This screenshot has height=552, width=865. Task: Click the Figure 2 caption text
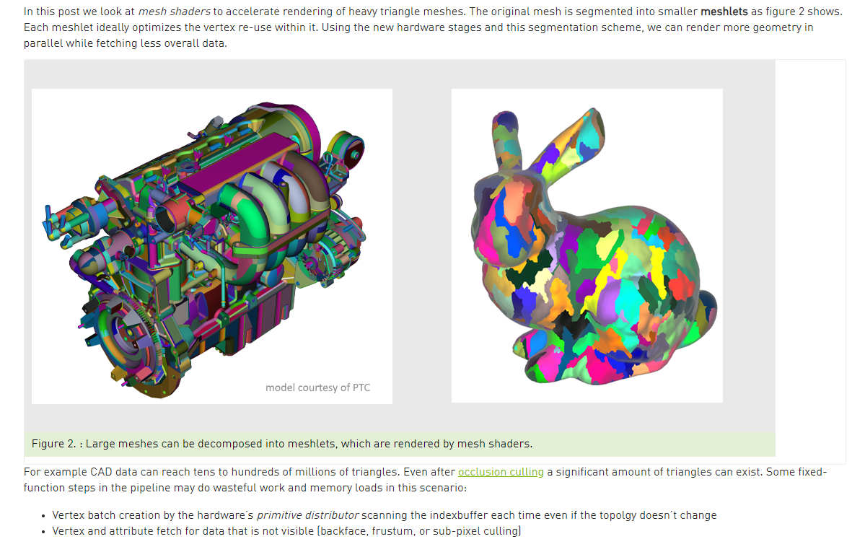coord(282,444)
